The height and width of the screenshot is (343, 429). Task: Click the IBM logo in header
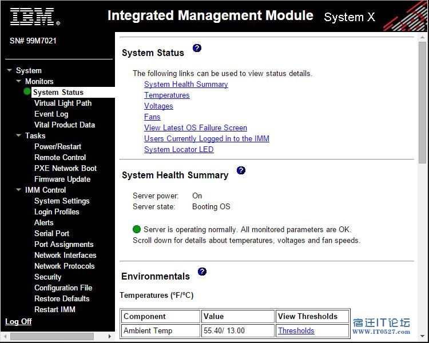35,17
